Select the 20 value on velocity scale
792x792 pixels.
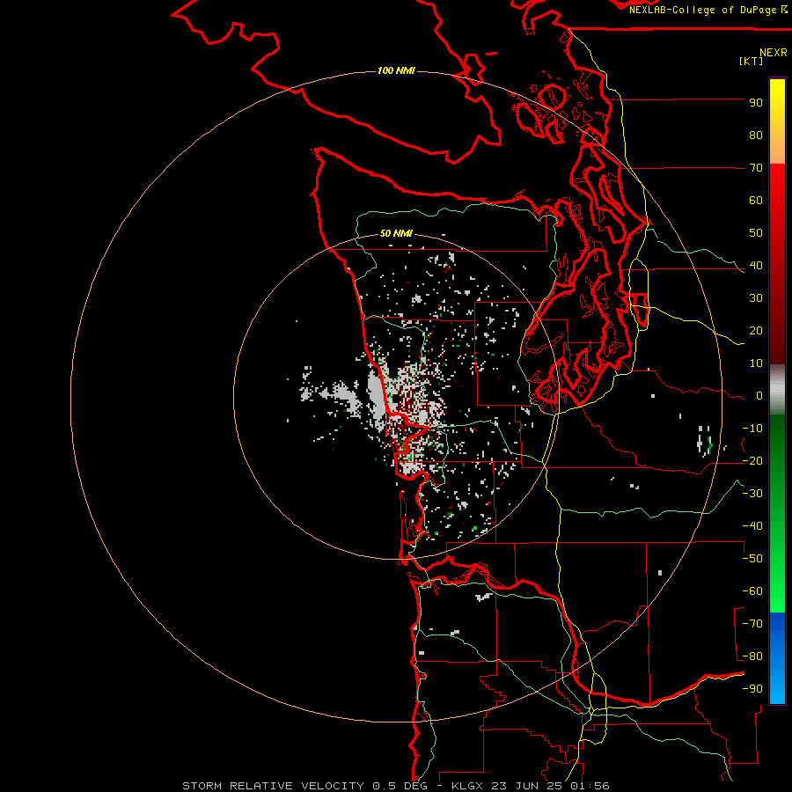(756, 331)
